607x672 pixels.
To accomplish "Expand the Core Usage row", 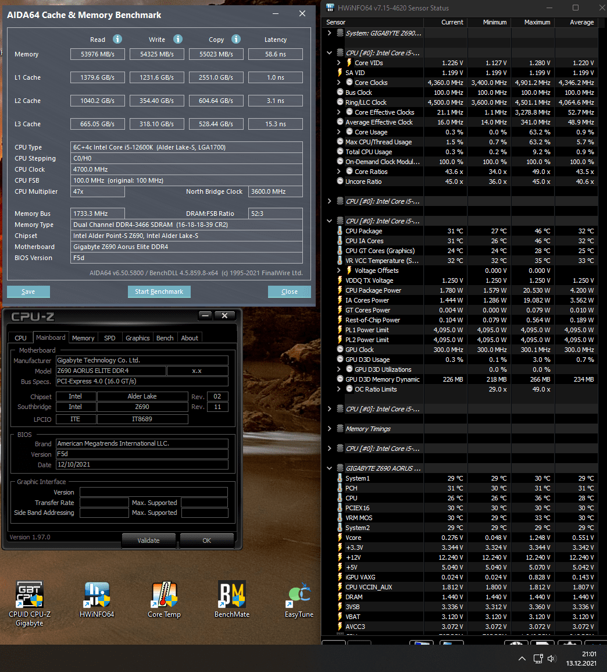I will (x=338, y=132).
